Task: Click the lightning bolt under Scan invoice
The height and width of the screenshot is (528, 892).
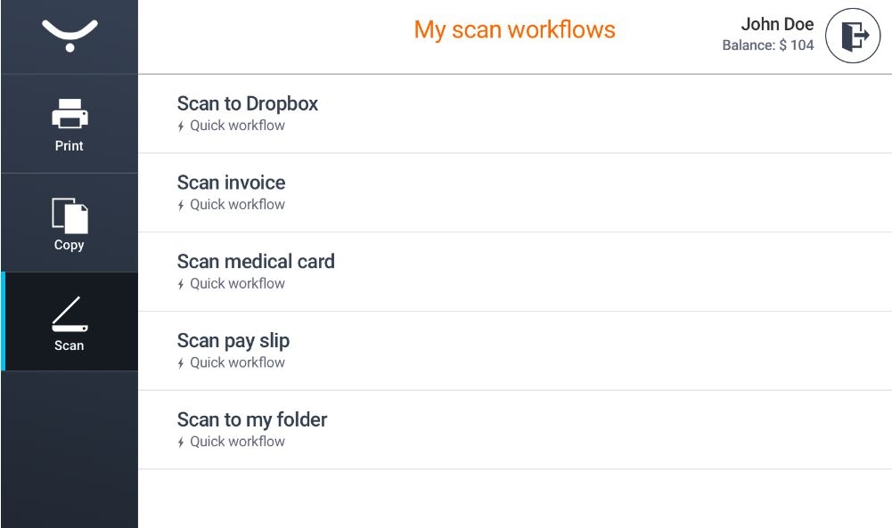Action: click(x=181, y=206)
